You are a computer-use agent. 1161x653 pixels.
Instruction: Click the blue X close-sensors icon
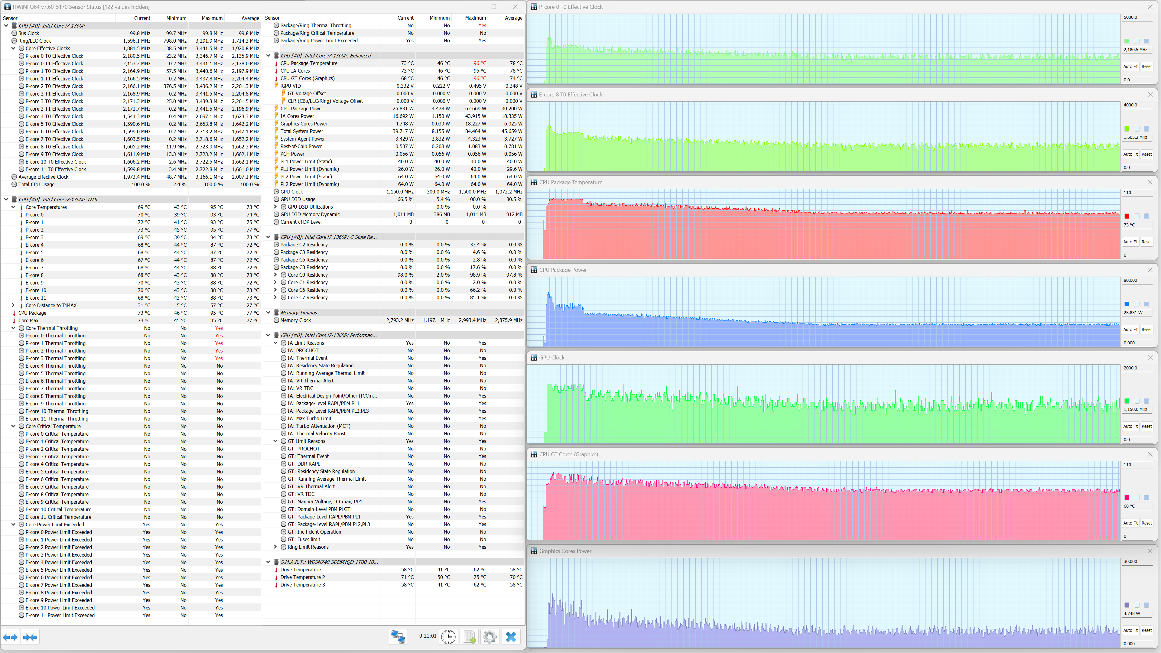point(511,637)
